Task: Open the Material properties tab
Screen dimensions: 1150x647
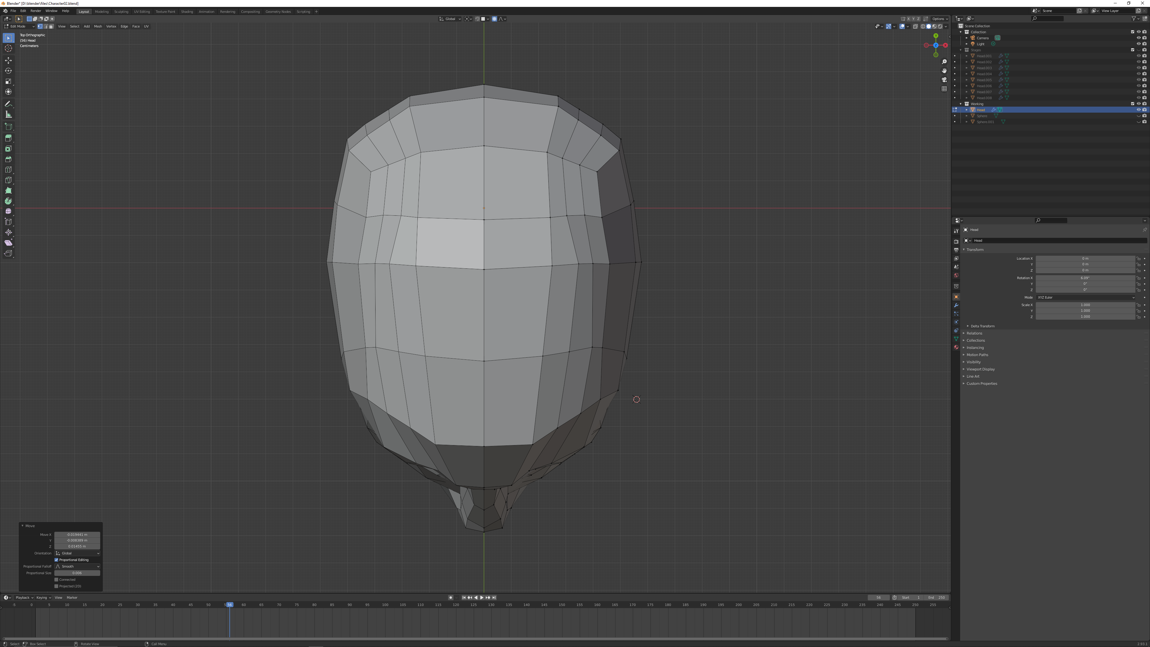Action: [956, 347]
